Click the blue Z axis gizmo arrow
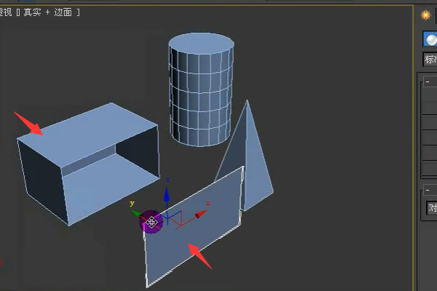The height and width of the screenshot is (291, 437). [167, 195]
